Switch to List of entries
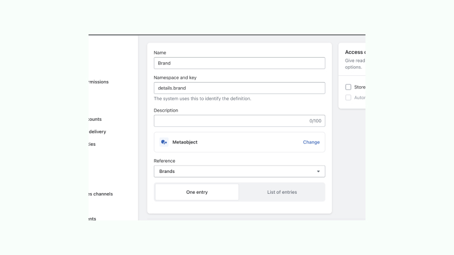 (281, 192)
